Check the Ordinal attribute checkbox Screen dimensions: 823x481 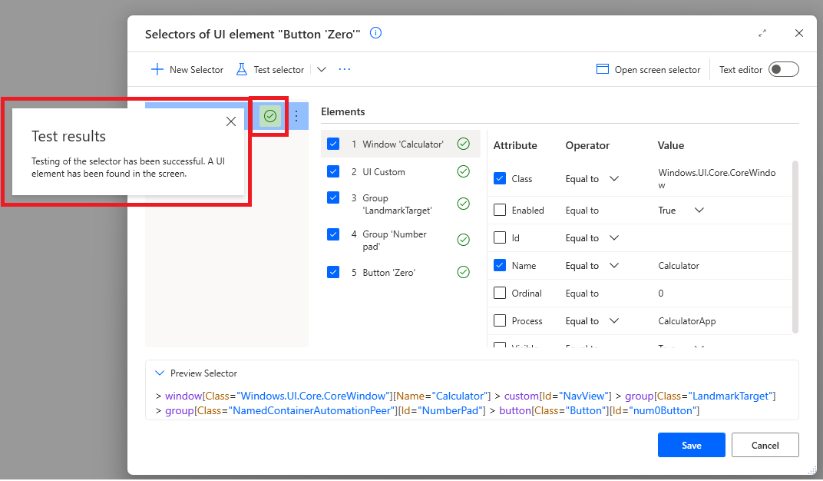(500, 293)
